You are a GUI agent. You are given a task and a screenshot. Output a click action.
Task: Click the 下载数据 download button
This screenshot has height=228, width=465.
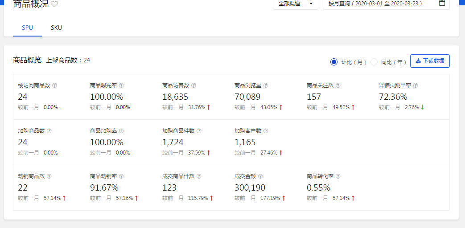coord(430,61)
